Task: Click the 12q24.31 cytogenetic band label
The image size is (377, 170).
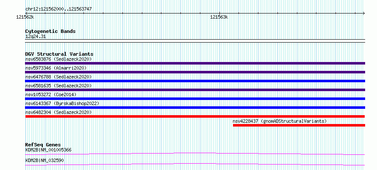Action: (x=36, y=37)
